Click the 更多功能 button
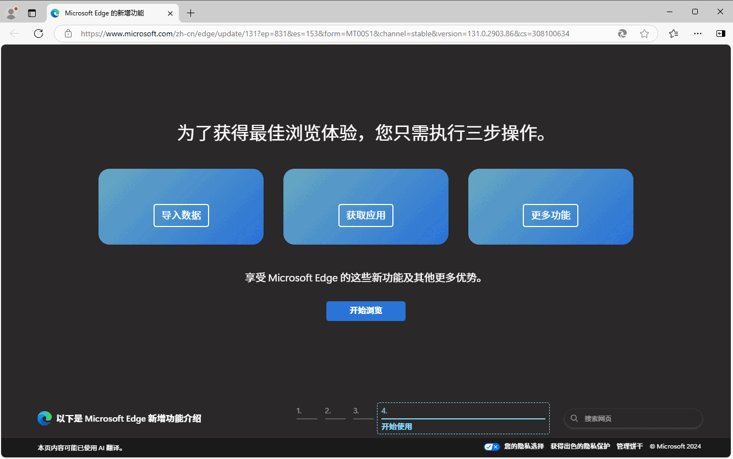The image size is (733, 459). 550,215
